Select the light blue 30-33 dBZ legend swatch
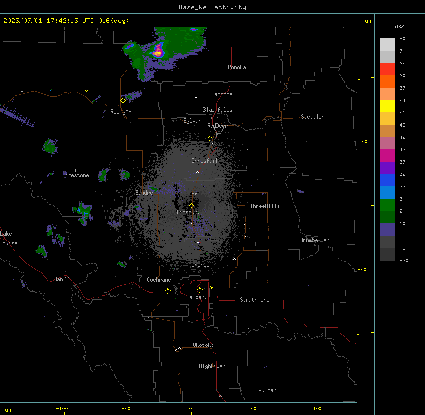 click(x=388, y=192)
